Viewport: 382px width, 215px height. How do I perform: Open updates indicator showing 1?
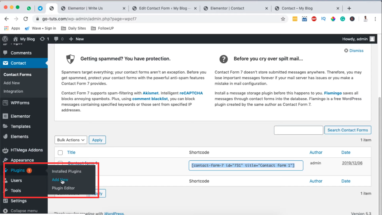tap(44, 39)
